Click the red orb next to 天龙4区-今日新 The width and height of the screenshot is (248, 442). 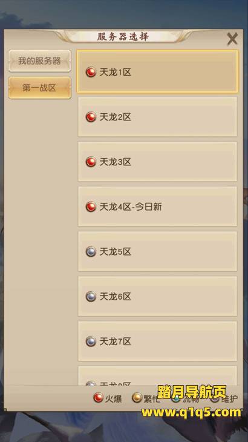tap(91, 206)
